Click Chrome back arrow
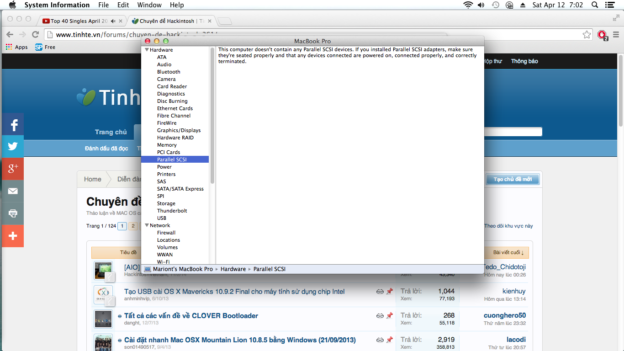 click(10, 34)
